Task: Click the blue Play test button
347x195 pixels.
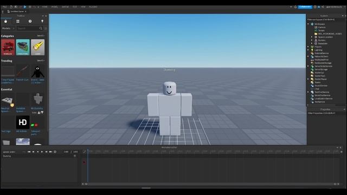Action: [x=25, y=7]
